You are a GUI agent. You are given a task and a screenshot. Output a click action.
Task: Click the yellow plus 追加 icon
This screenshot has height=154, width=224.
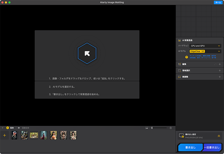(8, 128)
